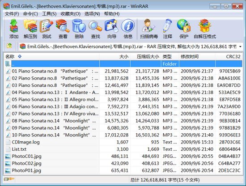The width and height of the screenshot is (246, 186).
Task: Click the drive icon in the status bar
Action: point(6,179)
